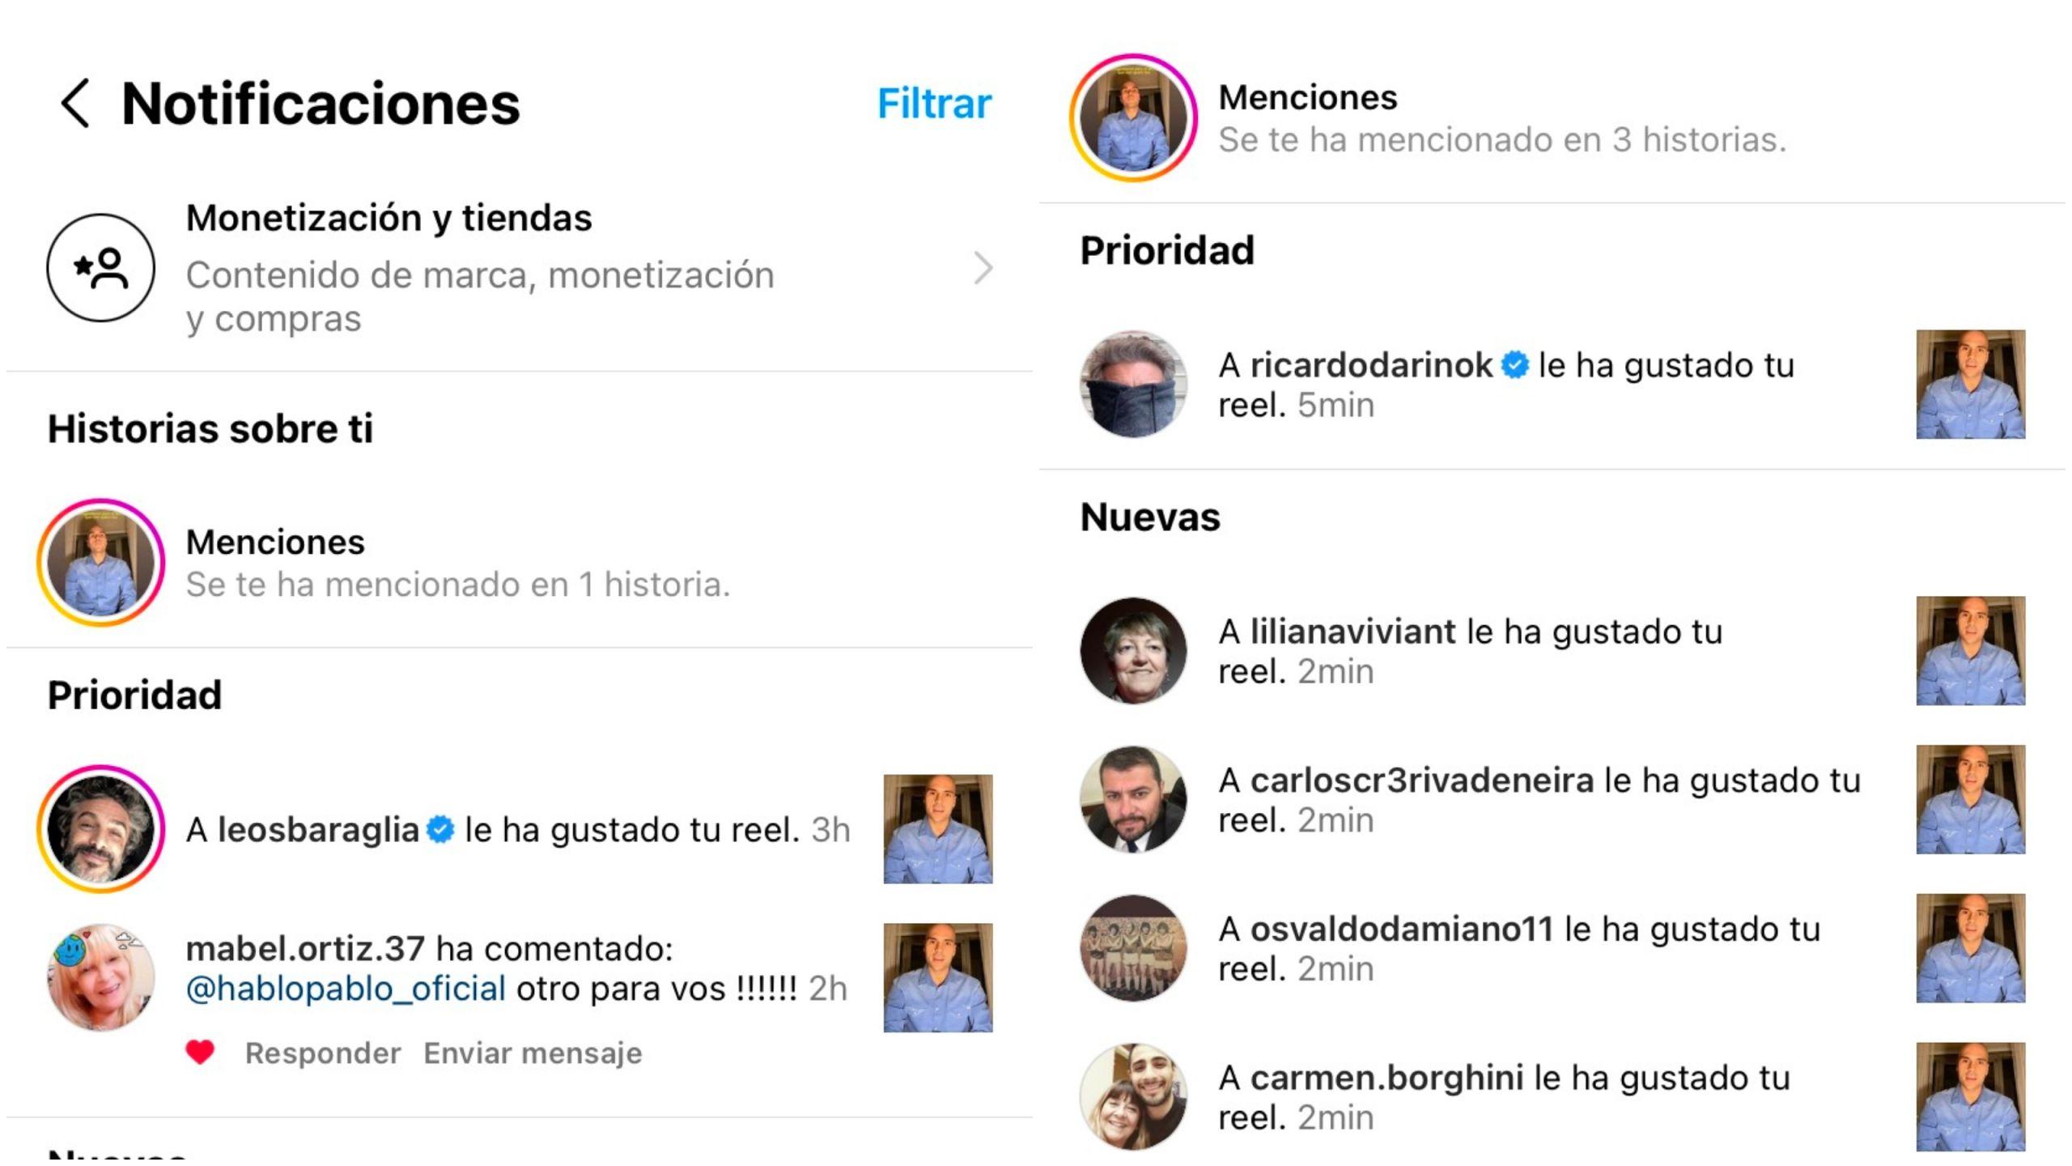
Task: Tap Enviar mensaje under mabel's comment
Action: tap(533, 1053)
